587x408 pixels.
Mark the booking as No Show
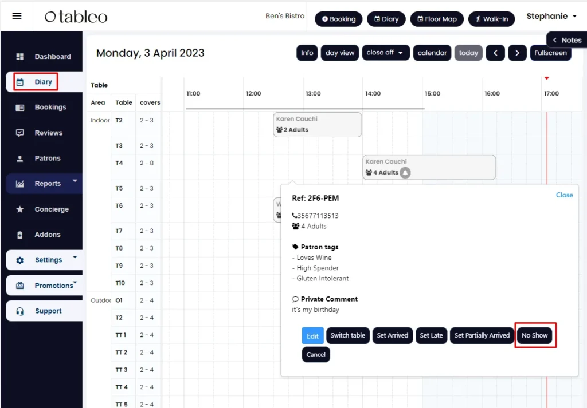coord(535,335)
